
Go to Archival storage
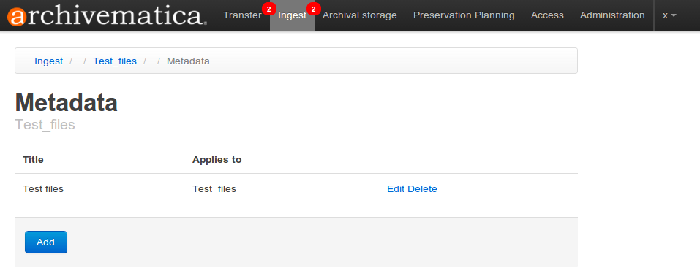[360, 15]
